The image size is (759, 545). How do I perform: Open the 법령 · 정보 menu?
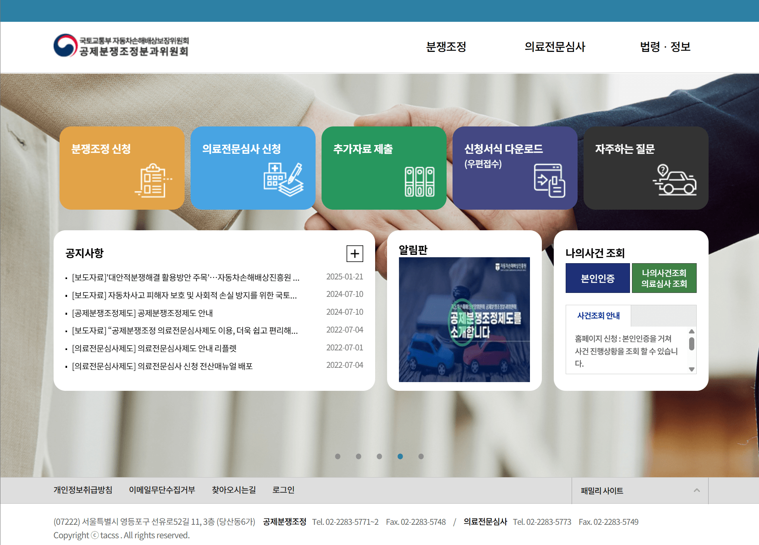(x=665, y=47)
